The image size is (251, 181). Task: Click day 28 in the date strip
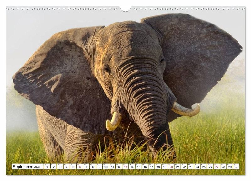click(x=223, y=167)
